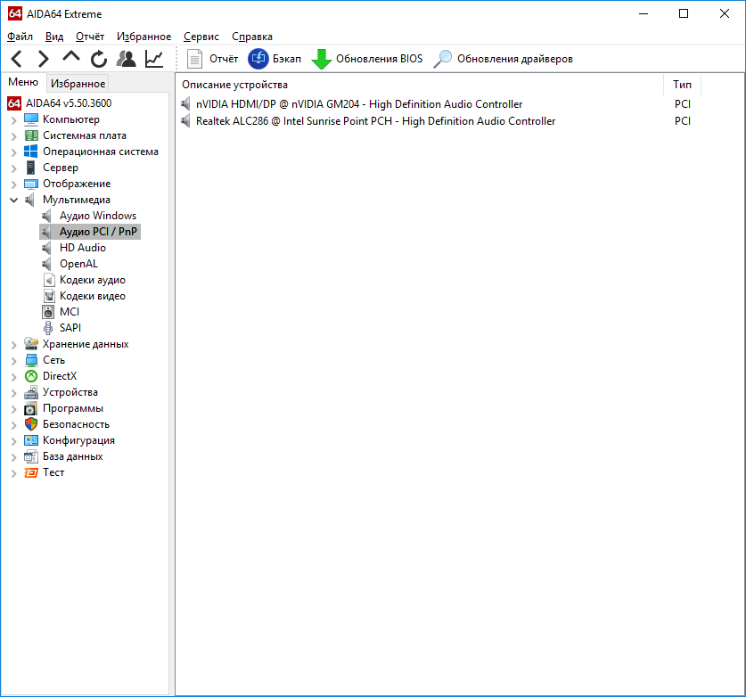Viewport: 746px width, 697px height.
Task: Open the Отчёт menu in the menu bar
Action: (x=90, y=37)
